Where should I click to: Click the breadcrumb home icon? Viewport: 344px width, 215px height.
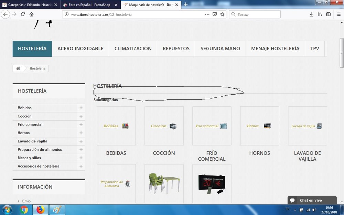pyautogui.click(x=18, y=68)
